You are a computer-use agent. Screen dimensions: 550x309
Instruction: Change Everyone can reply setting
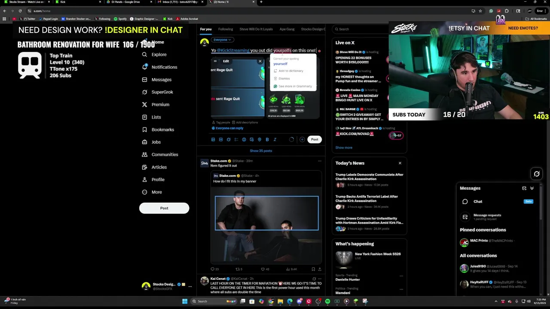coord(227,128)
